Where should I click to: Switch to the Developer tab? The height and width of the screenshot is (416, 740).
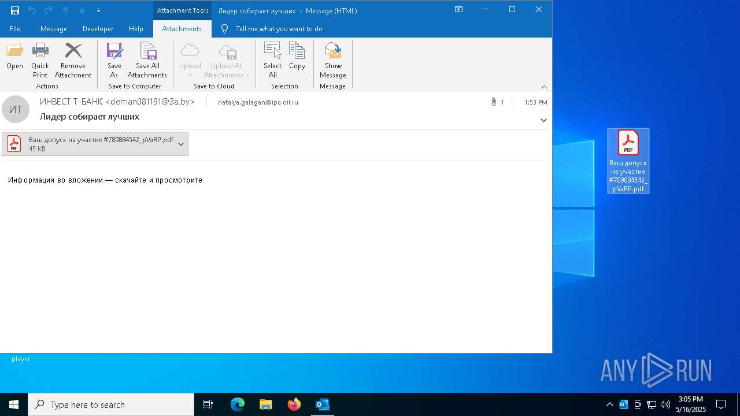pyautogui.click(x=98, y=29)
